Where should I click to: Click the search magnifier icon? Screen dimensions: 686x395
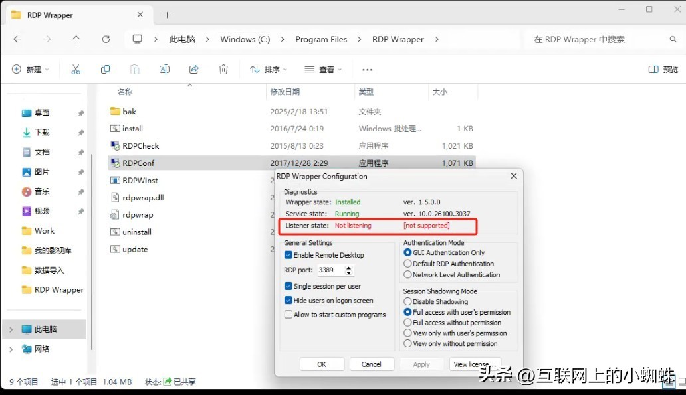[x=673, y=39]
